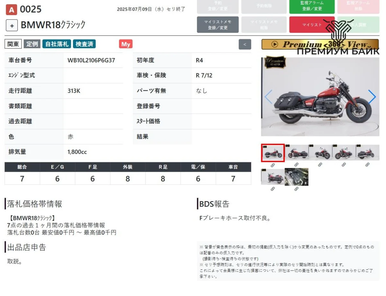Open the second motorcycle thumbnail
This screenshot has height=296, width=386.
[297, 153]
